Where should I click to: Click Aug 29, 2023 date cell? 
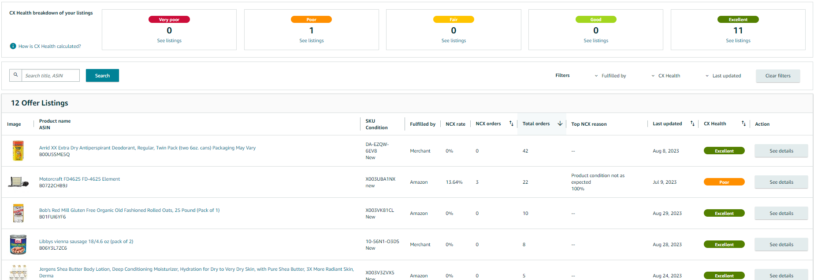667,213
